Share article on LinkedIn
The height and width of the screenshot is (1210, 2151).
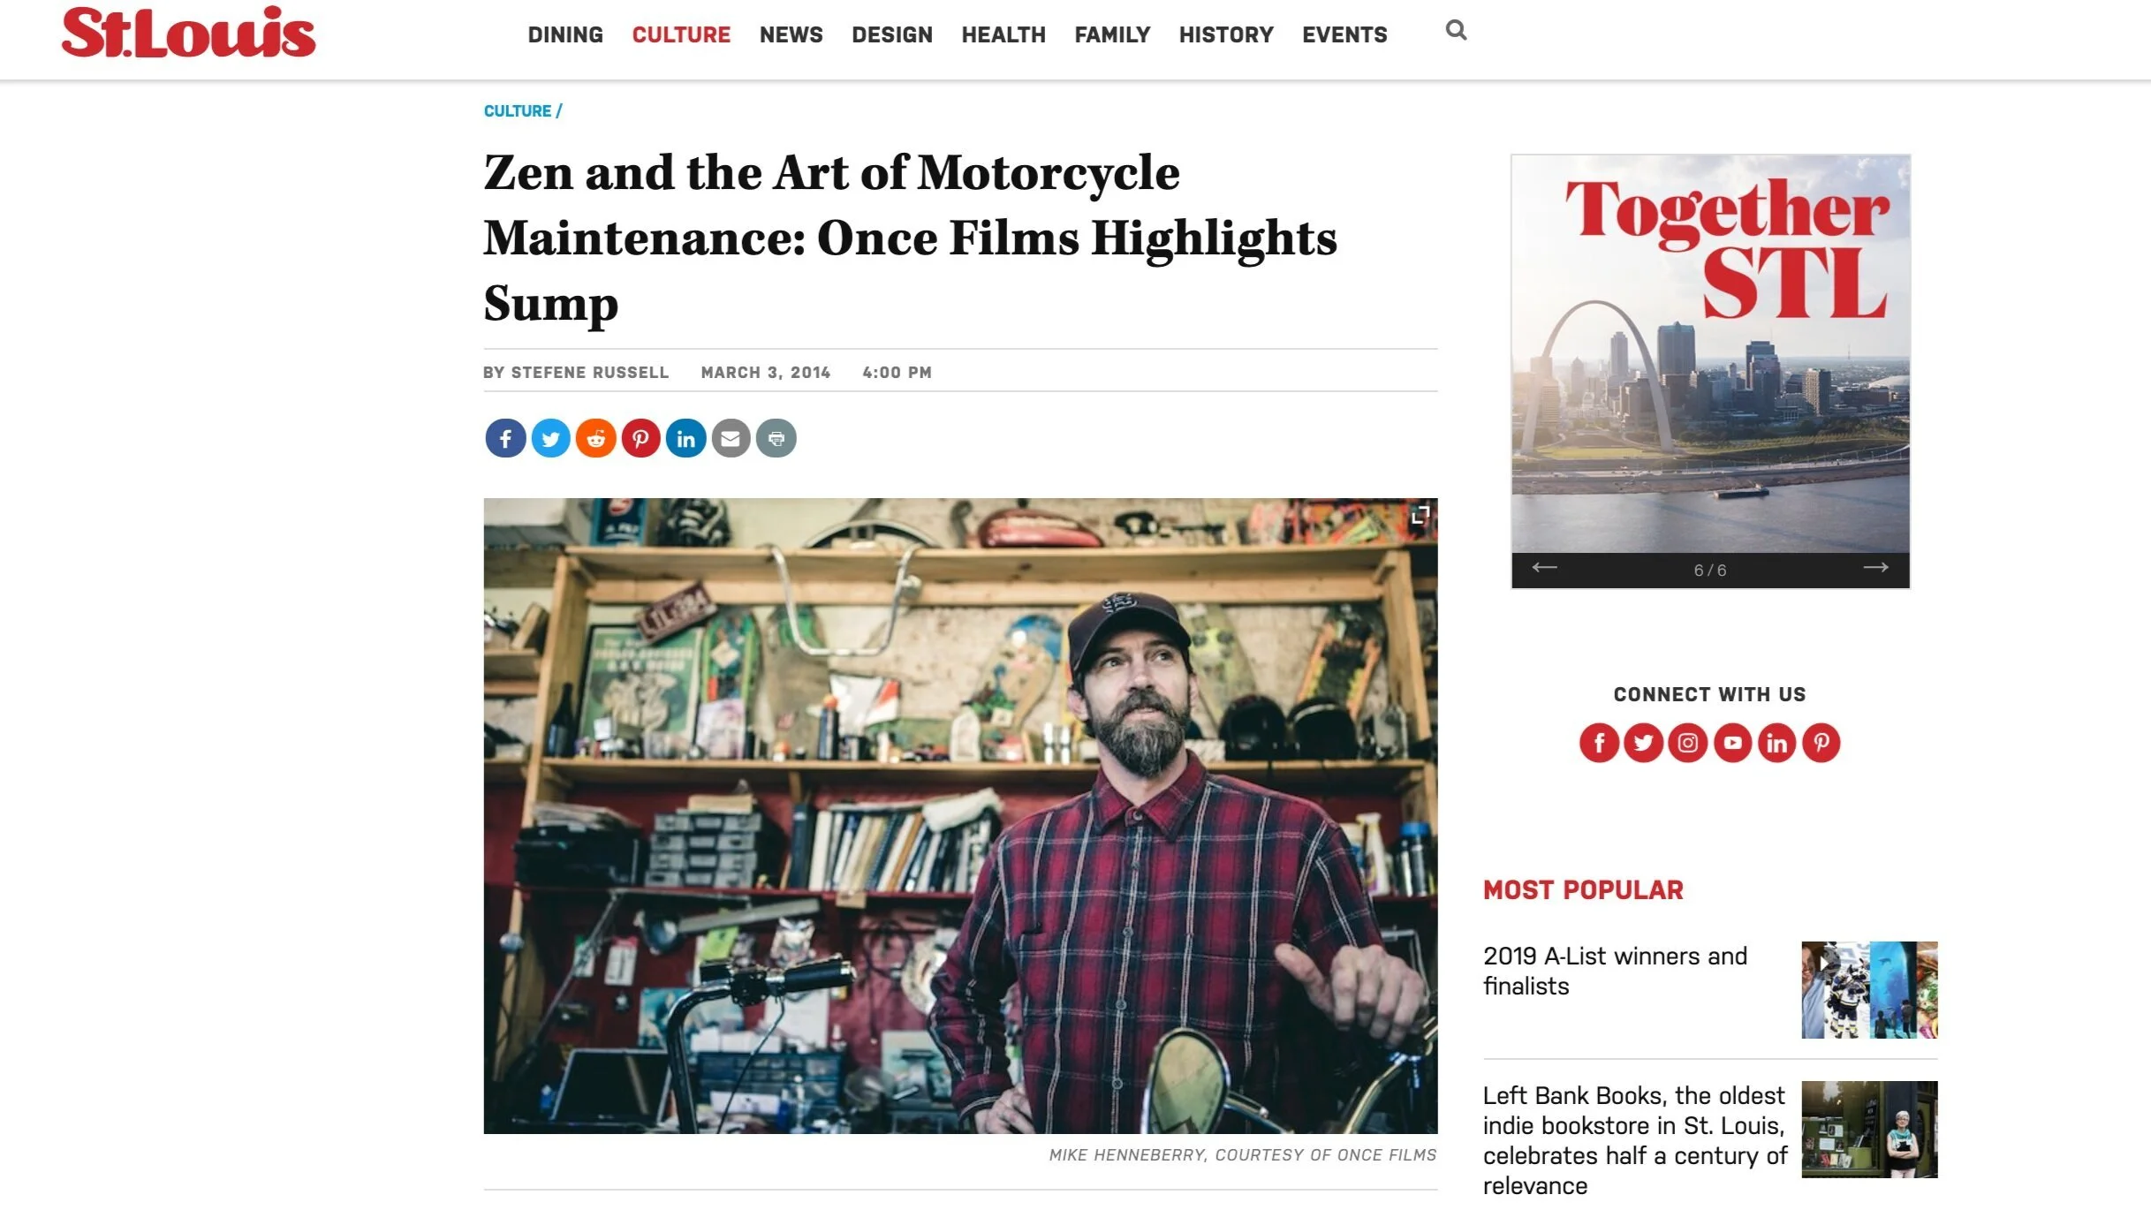pos(685,438)
